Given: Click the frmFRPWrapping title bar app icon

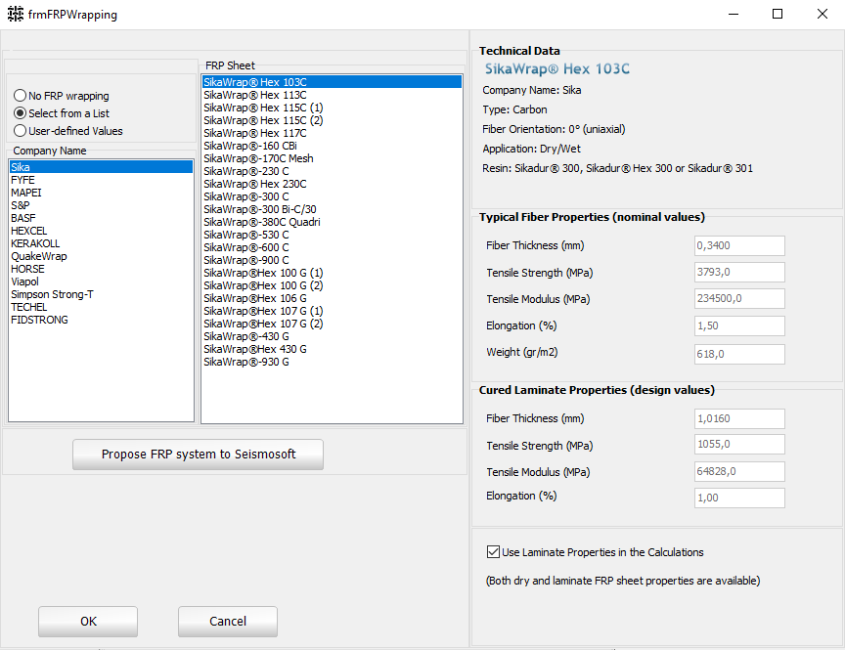Looking at the screenshot, I should tap(16, 14).
